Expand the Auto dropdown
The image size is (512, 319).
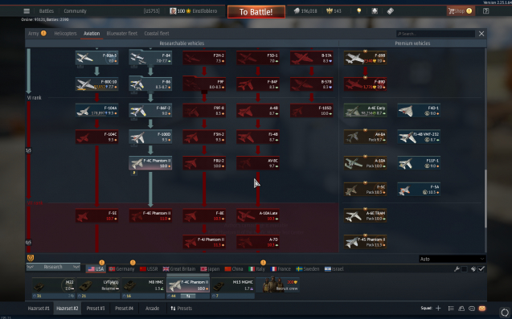coord(453,259)
